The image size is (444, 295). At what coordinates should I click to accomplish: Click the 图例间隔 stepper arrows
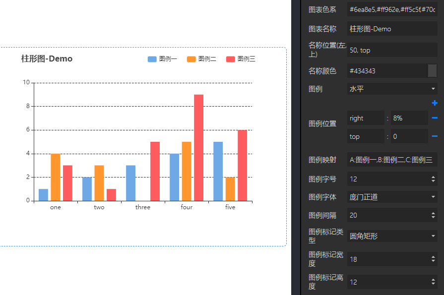point(434,215)
